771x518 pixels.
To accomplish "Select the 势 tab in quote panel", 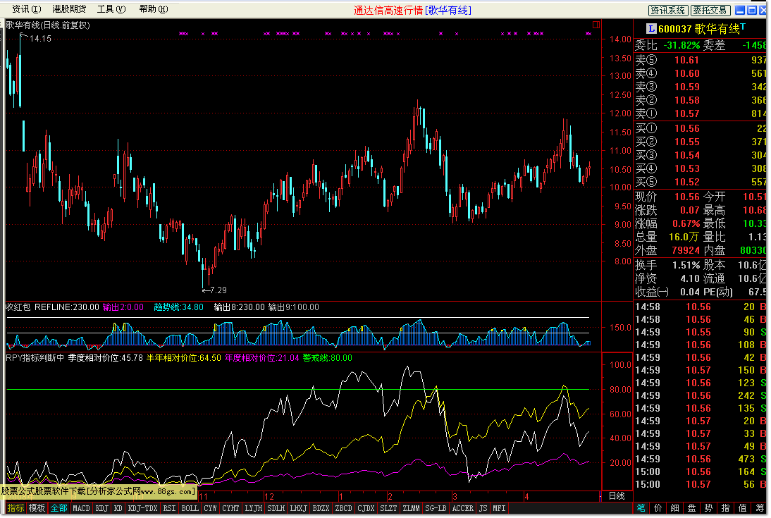I will (x=708, y=508).
